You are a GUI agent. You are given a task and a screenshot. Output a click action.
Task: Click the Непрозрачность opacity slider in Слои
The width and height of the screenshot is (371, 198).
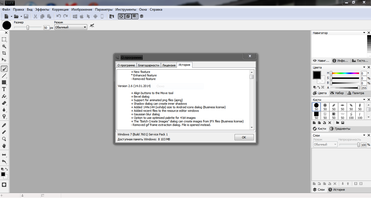[350, 145]
